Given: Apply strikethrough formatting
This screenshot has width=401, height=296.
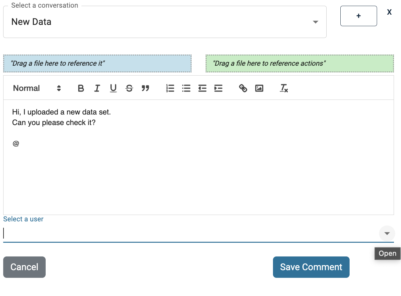Looking at the screenshot, I should click(129, 88).
